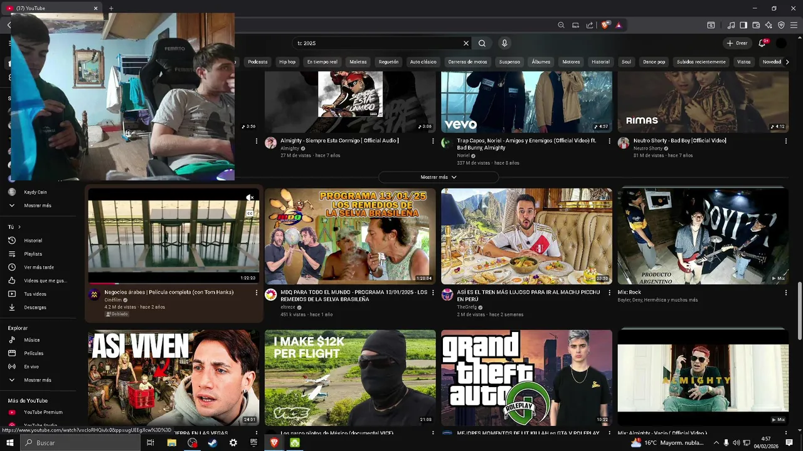The width and height of the screenshot is (803, 451).
Task: Open the Brave Wallet icon
Action: coord(756,25)
